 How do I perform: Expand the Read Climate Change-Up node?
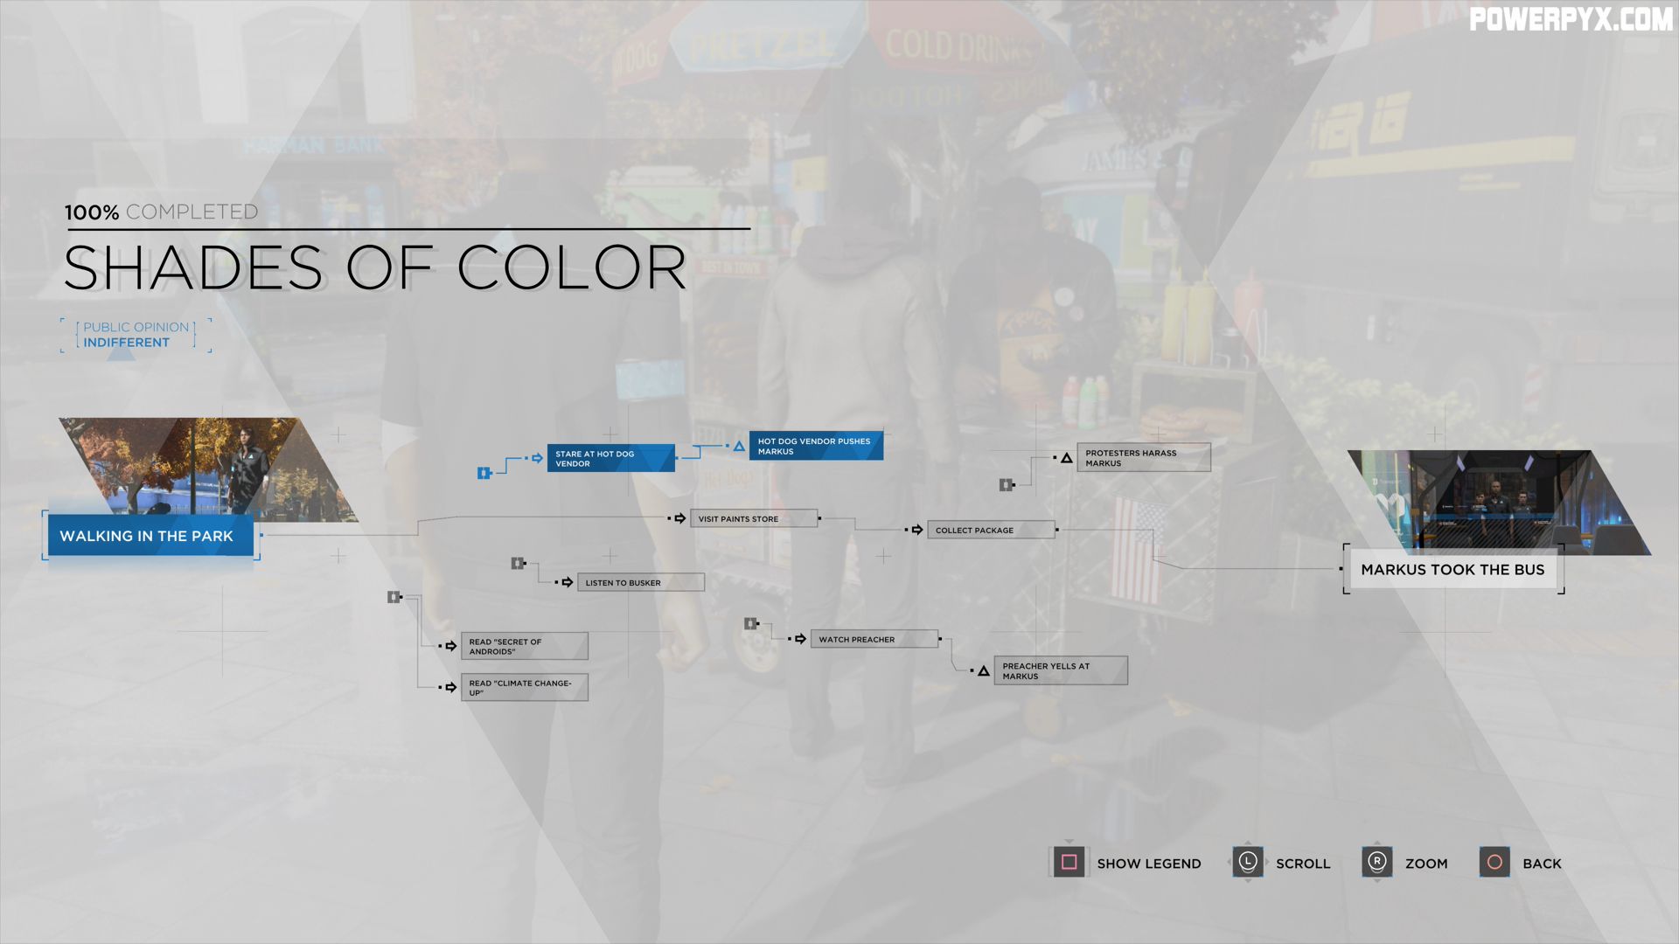(x=521, y=687)
